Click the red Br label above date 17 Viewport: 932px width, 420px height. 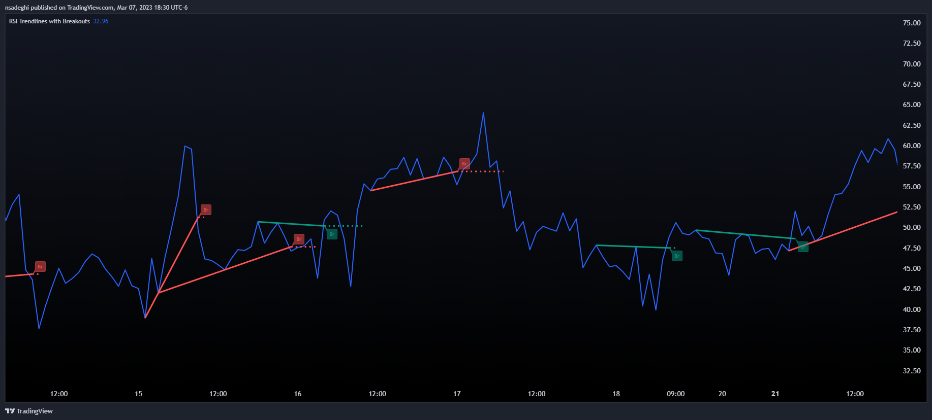coord(464,163)
